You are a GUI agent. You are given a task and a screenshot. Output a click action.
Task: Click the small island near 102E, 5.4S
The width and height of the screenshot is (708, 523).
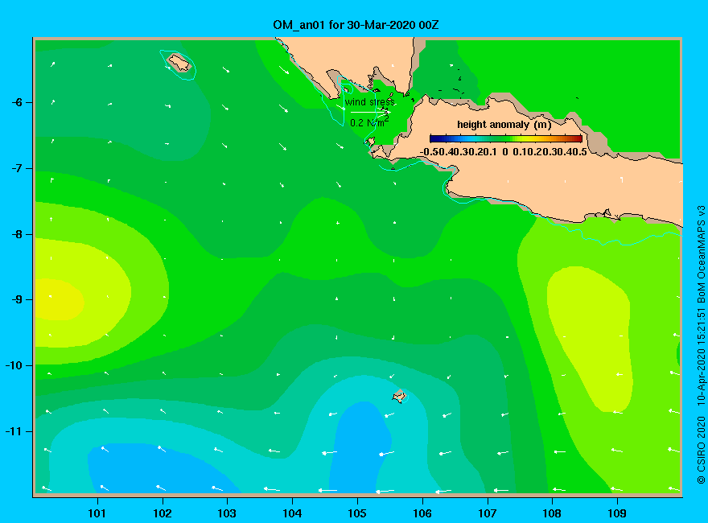click(x=179, y=62)
